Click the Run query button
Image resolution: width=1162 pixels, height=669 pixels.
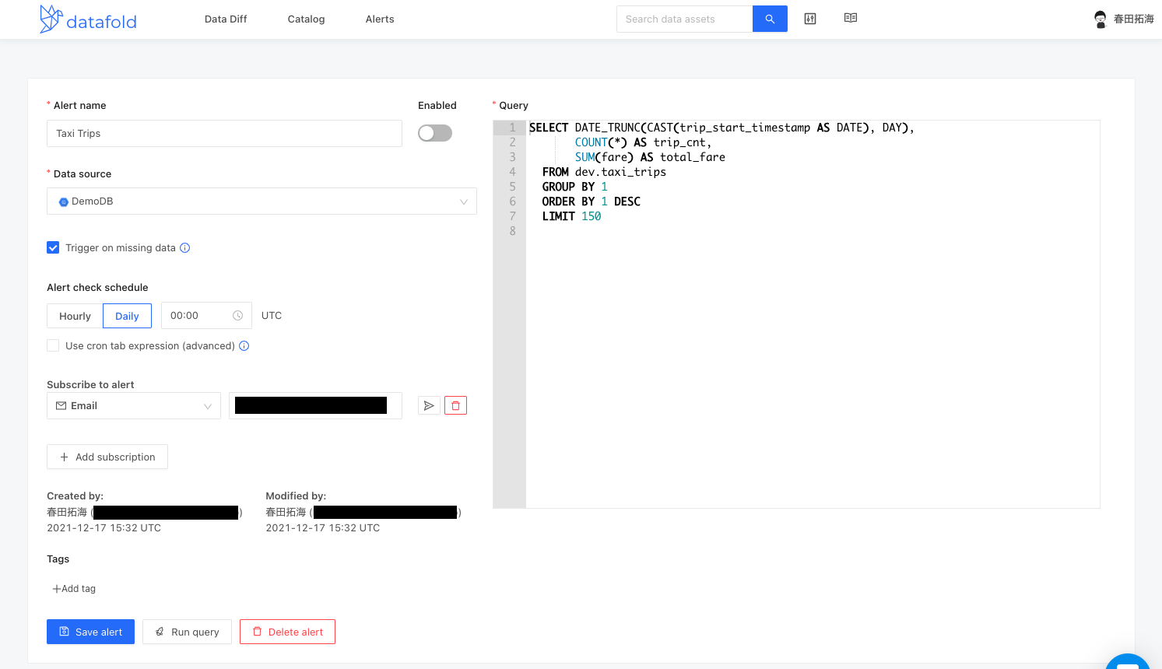pyautogui.click(x=187, y=632)
